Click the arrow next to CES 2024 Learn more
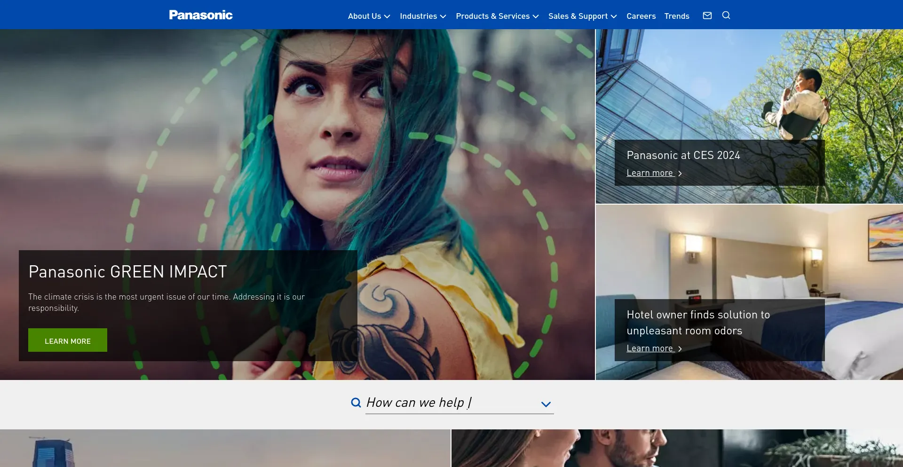 [680, 174]
